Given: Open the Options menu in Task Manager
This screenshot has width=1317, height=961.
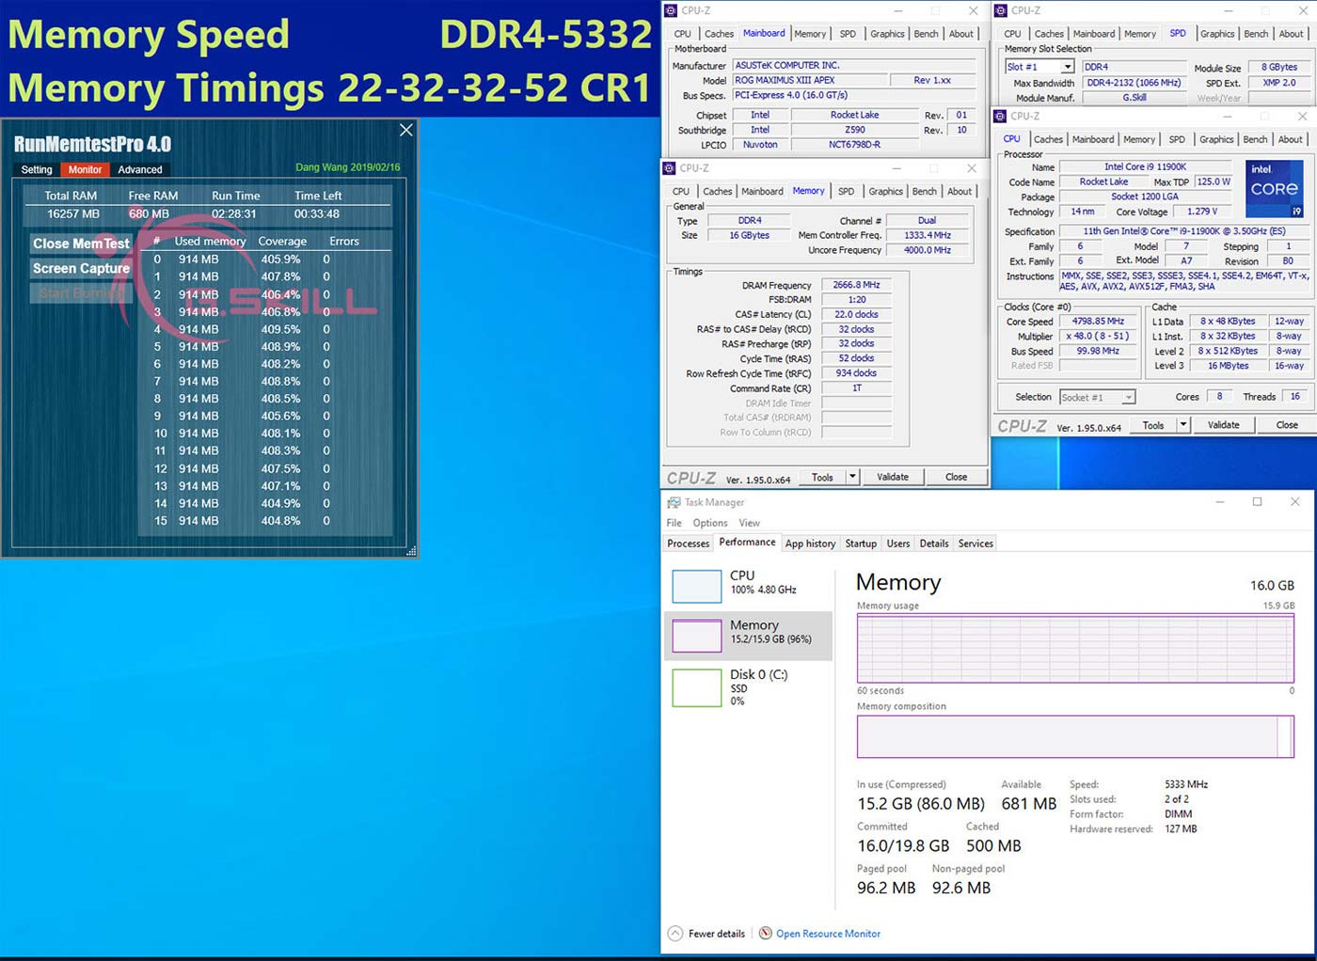Looking at the screenshot, I should click(710, 523).
